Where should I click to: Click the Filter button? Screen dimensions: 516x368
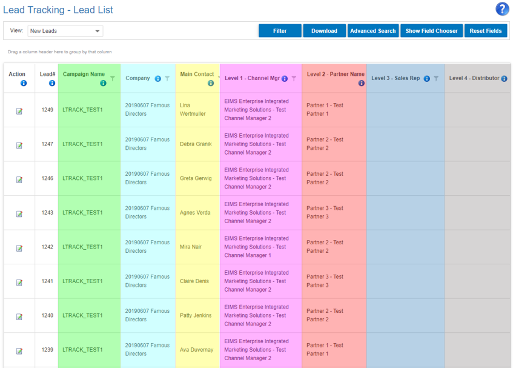tap(280, 31)
